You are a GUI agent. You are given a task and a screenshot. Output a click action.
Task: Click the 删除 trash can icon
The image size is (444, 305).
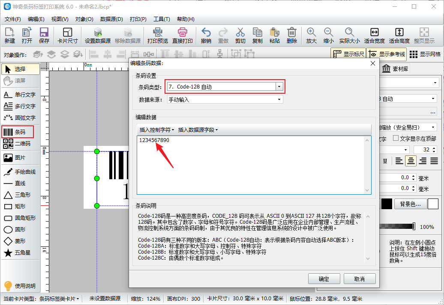tap(292, 36)
